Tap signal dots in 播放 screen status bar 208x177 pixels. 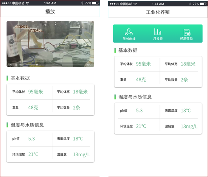(6, 3)
